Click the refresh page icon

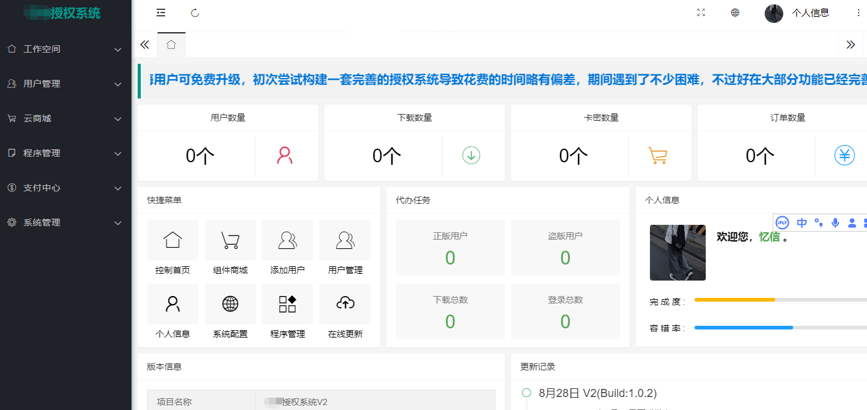(x=195, y=12)
